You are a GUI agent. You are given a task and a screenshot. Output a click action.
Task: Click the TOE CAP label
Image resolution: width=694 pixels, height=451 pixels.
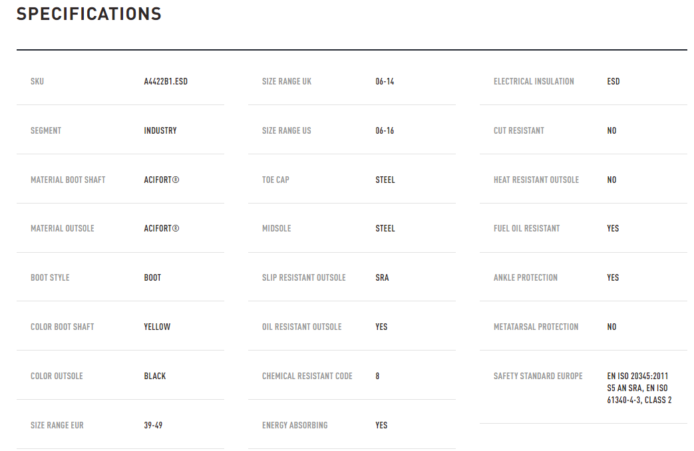[x=275, y=180]
